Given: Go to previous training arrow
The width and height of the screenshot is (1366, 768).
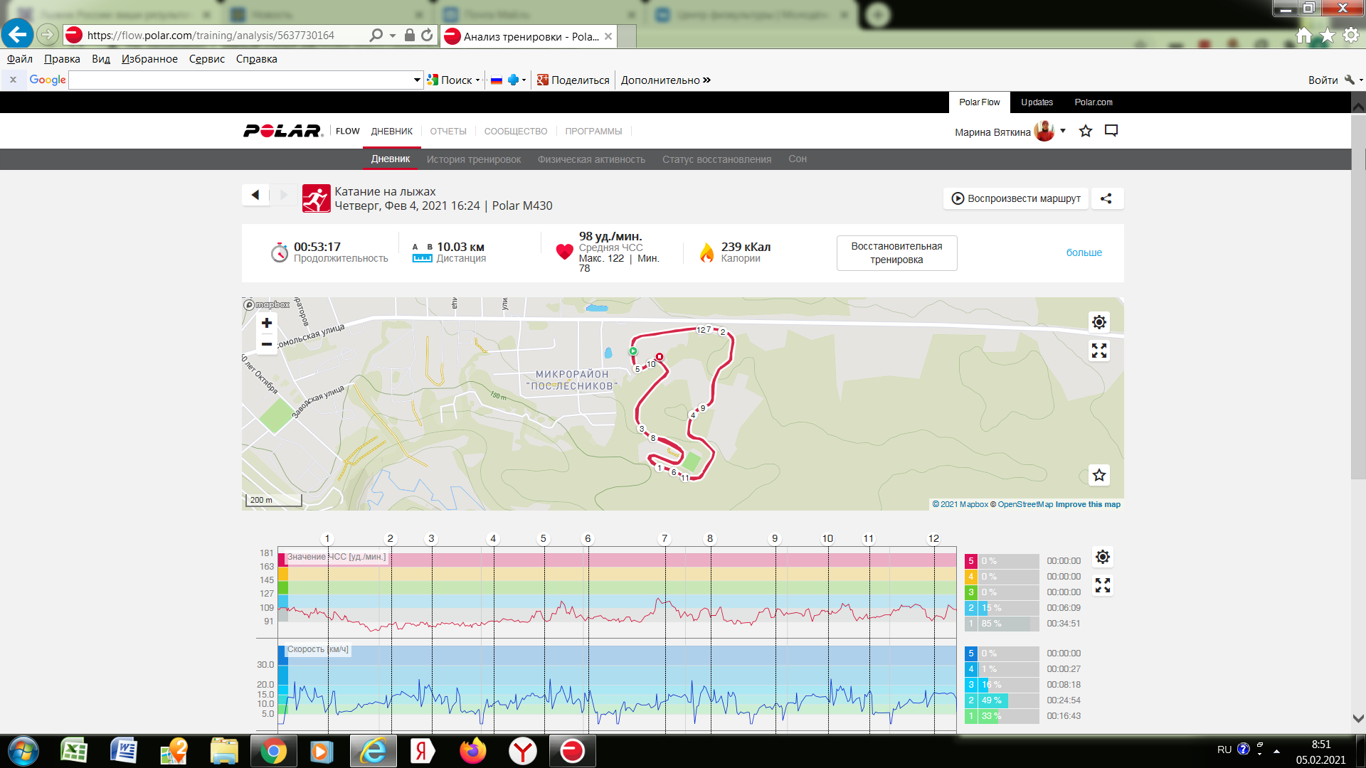Looking at the screenshot, I should (x=255, y=195).
